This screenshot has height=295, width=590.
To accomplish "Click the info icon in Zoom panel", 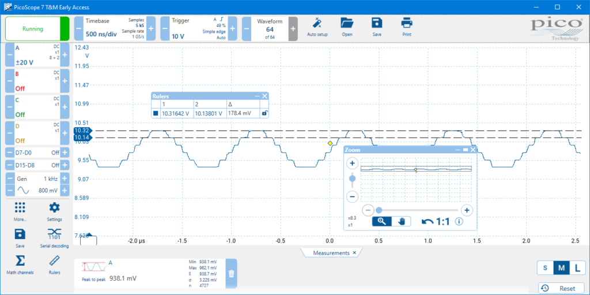I will coord(459,221).
